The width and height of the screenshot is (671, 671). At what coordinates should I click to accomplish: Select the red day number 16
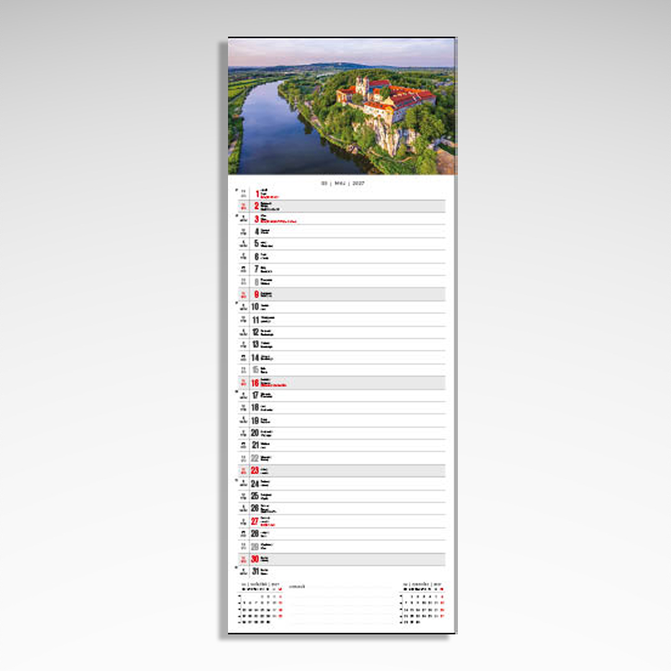(255, 383)
